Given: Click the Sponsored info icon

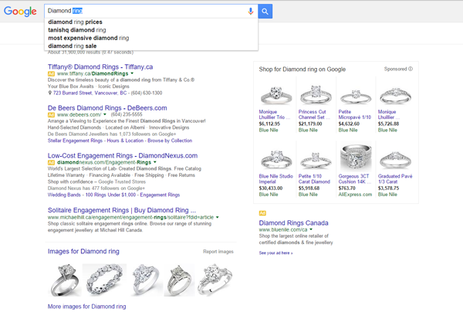Looking at the screenshot, I should (411, 70).
